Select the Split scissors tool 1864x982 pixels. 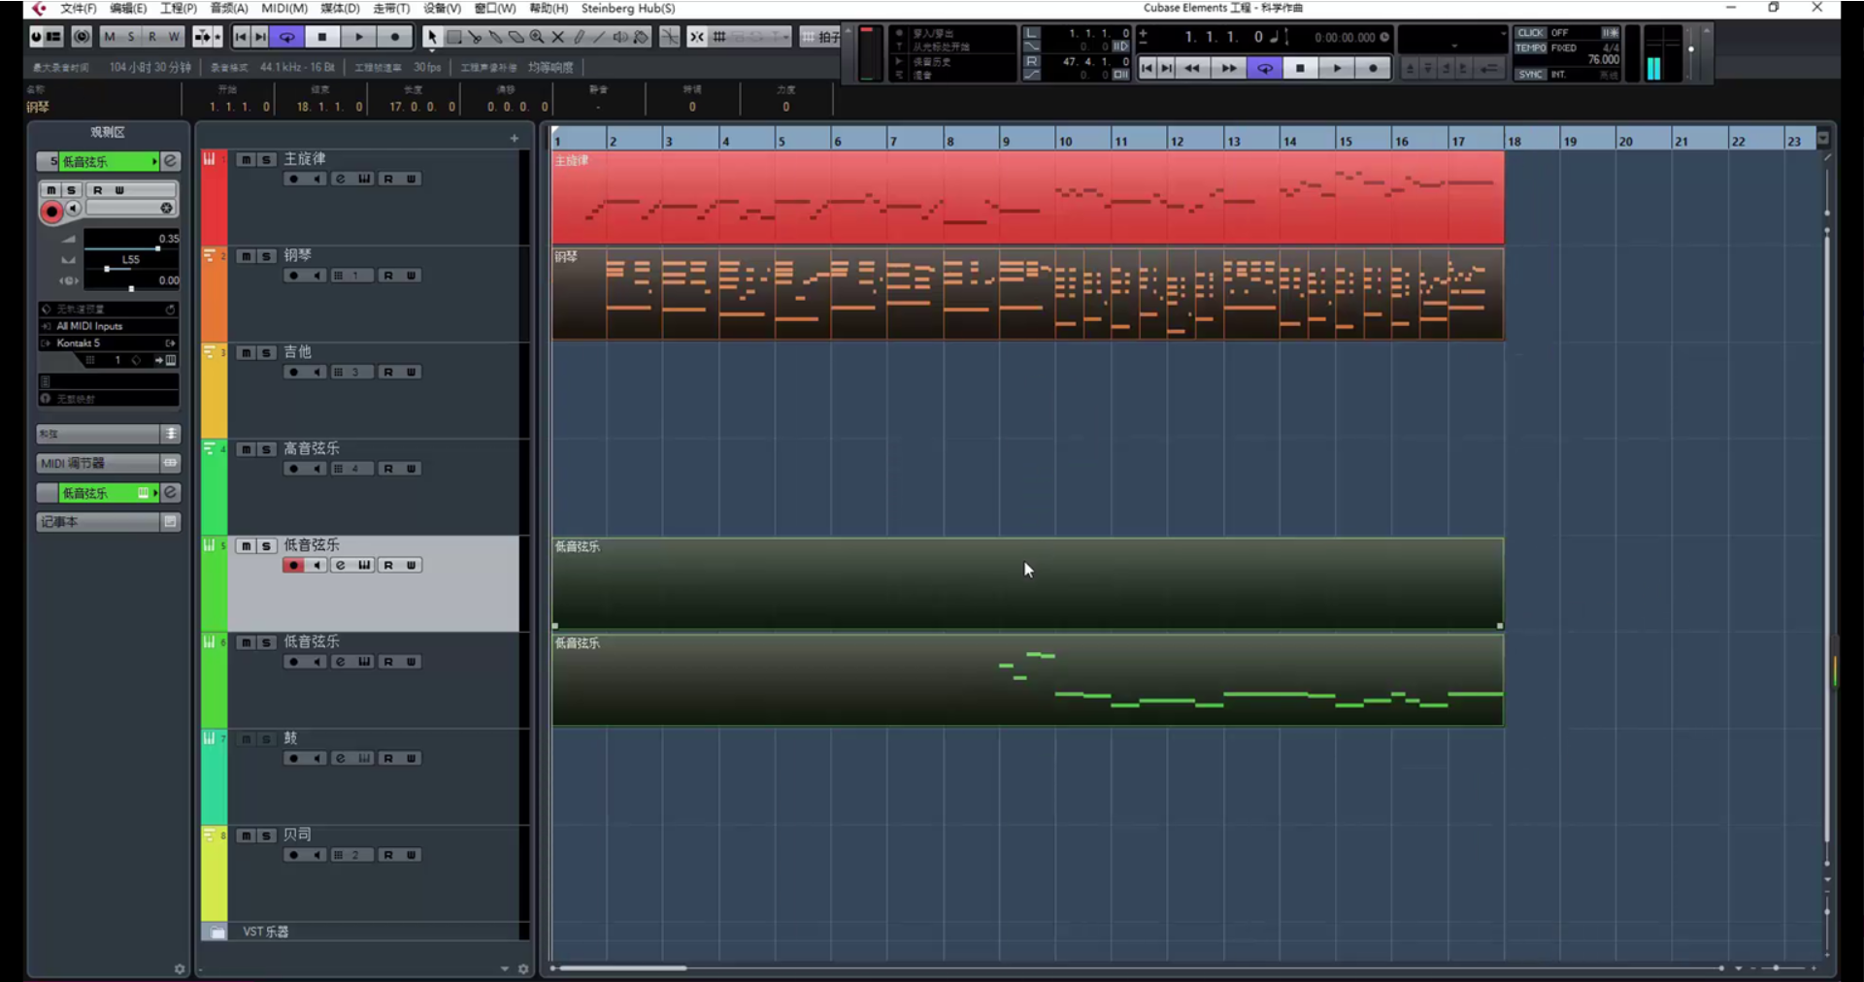474,37
